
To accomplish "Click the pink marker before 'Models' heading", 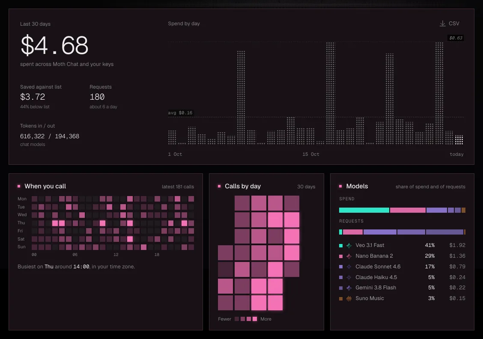I will pos(340,186).
